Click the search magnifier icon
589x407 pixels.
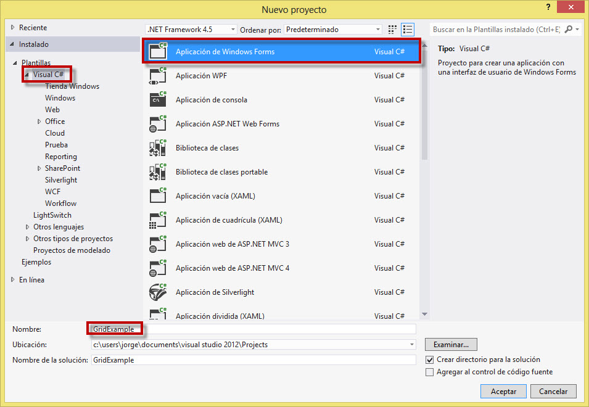point(569,29)
